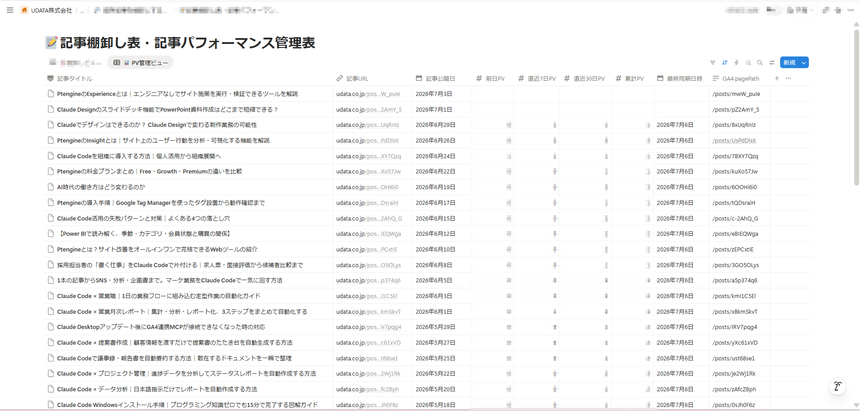860x411 pixels.
Task: Open link udata.co.jp/pos...W_pule
Action: coord(368,94)
